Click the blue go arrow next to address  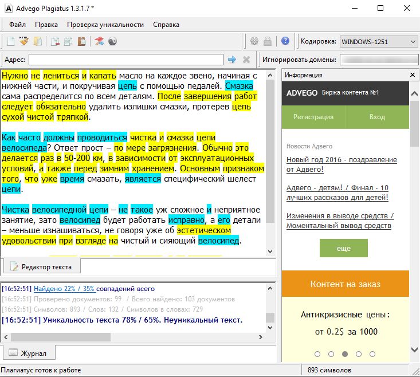pos(232,60)
